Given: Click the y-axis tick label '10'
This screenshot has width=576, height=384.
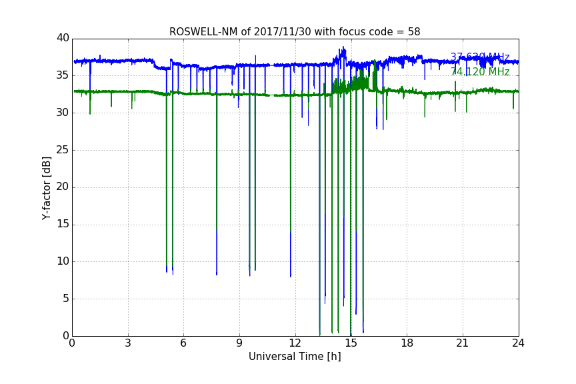Looking at the screenshot, I should [x=63, y=261].
